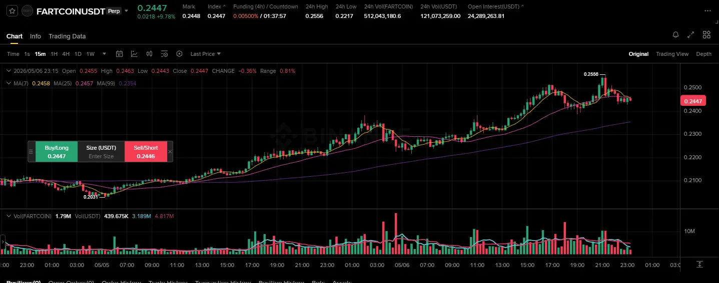Screen dimensions: 719x283
Task: Select the 15m interval
Action: (40, 54)
